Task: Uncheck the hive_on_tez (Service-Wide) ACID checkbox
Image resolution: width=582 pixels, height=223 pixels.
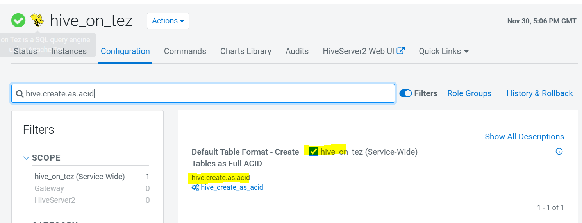Action: click(x=314, y=152)
